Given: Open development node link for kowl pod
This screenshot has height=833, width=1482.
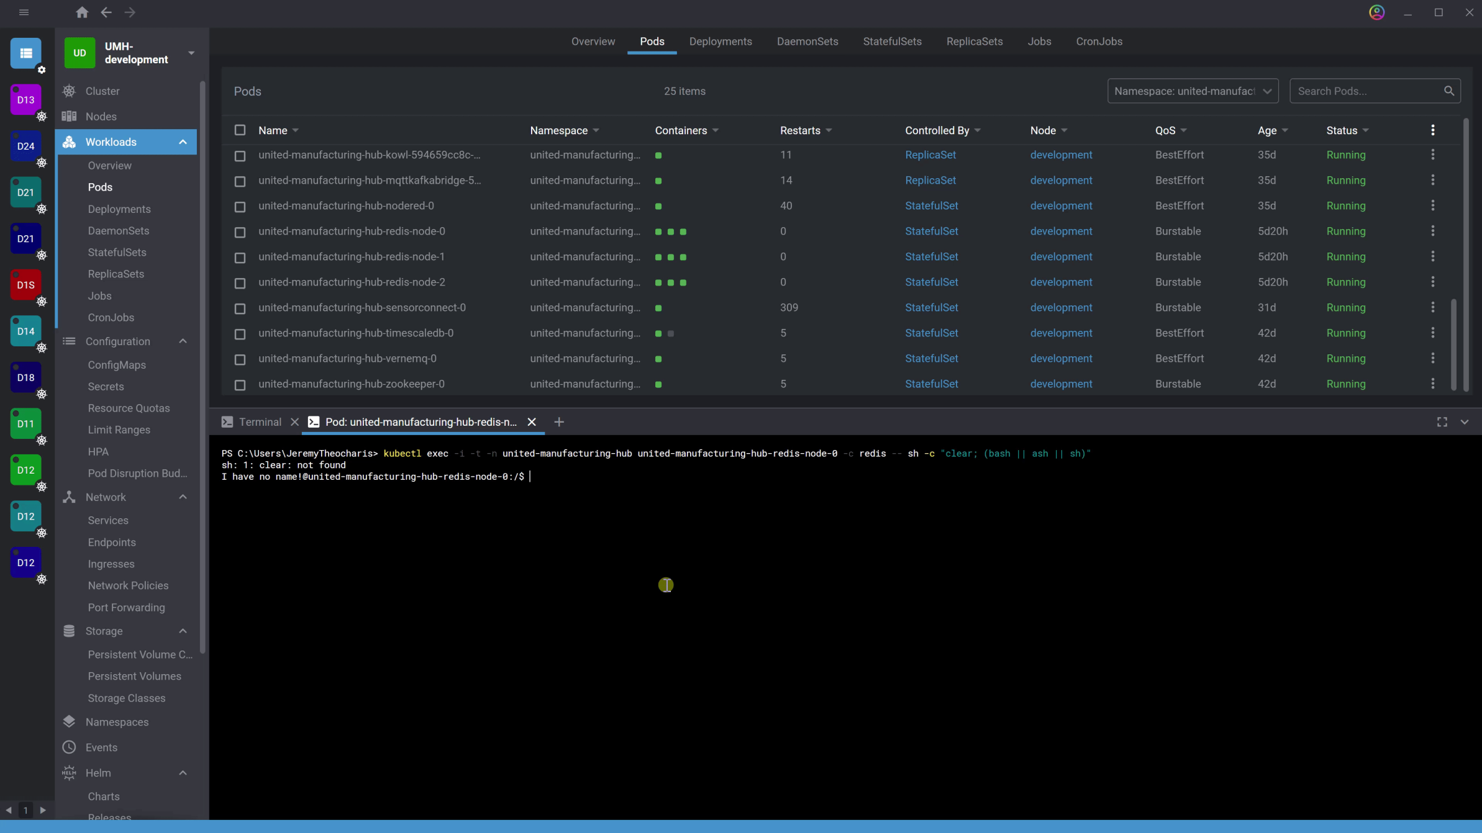Looking at the screenshot, I should [1060, 155].
